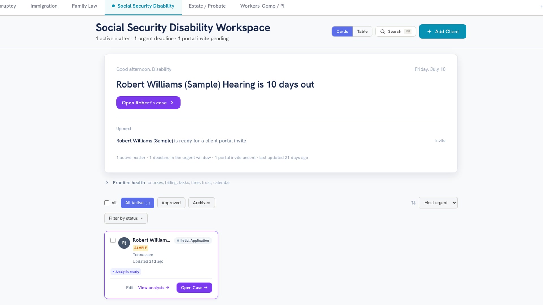This screenshot has width=543, height=305.
Task: Select Robert Williams card checkbox
Action: click(x=113, y=240)
